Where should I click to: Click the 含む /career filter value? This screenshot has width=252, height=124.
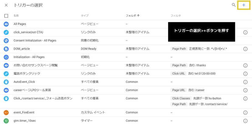point(196,90)
